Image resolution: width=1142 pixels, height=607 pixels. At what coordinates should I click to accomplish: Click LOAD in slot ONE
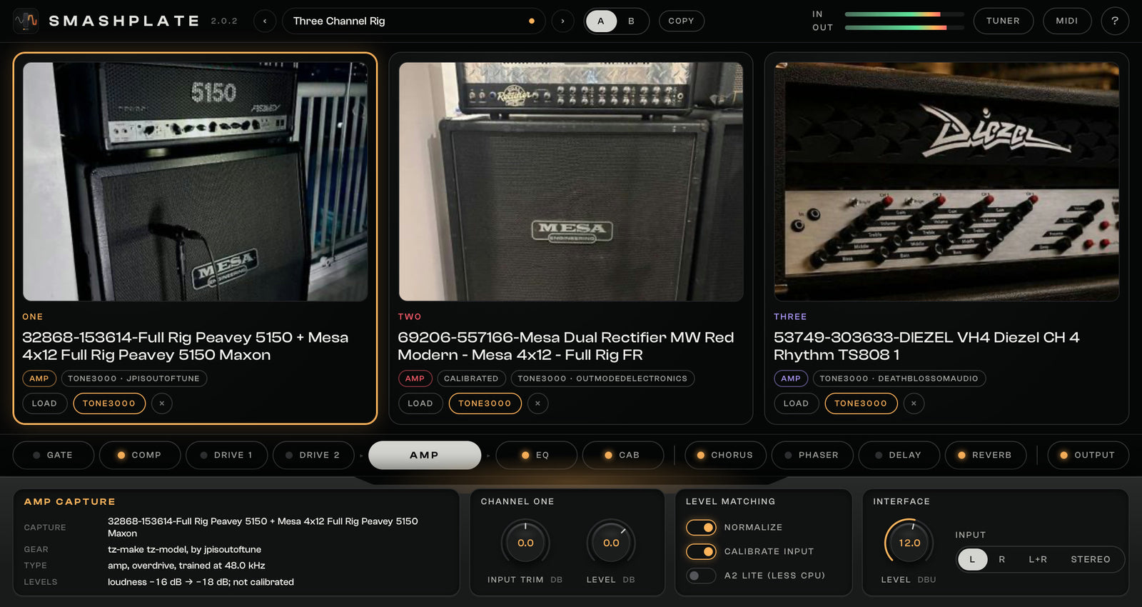click(44, 403)
